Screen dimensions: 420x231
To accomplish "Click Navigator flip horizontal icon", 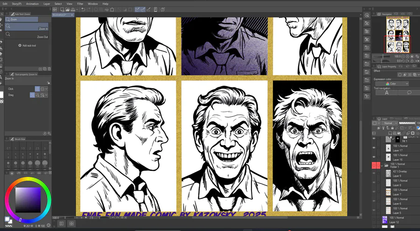I will coord(417,61).
